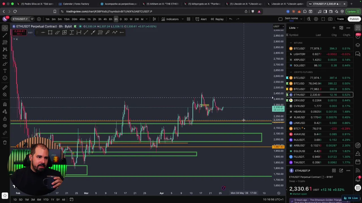The width and height of the screenshot is (362, 203).
Task: Toggle magnet mode for drawings
Action: 5,104
